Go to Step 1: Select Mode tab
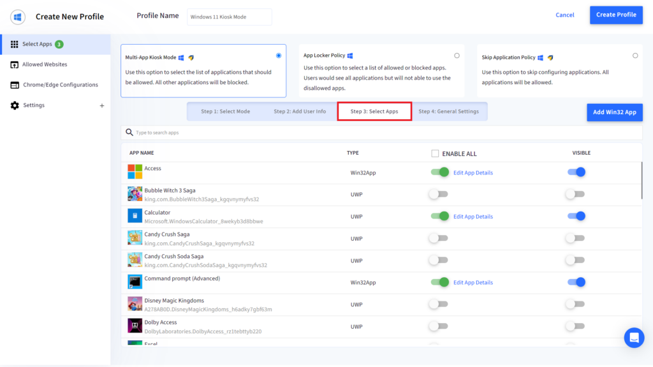The width and height of the screenshot is (653, 367). pyautogui.click(x=225, y=112)
